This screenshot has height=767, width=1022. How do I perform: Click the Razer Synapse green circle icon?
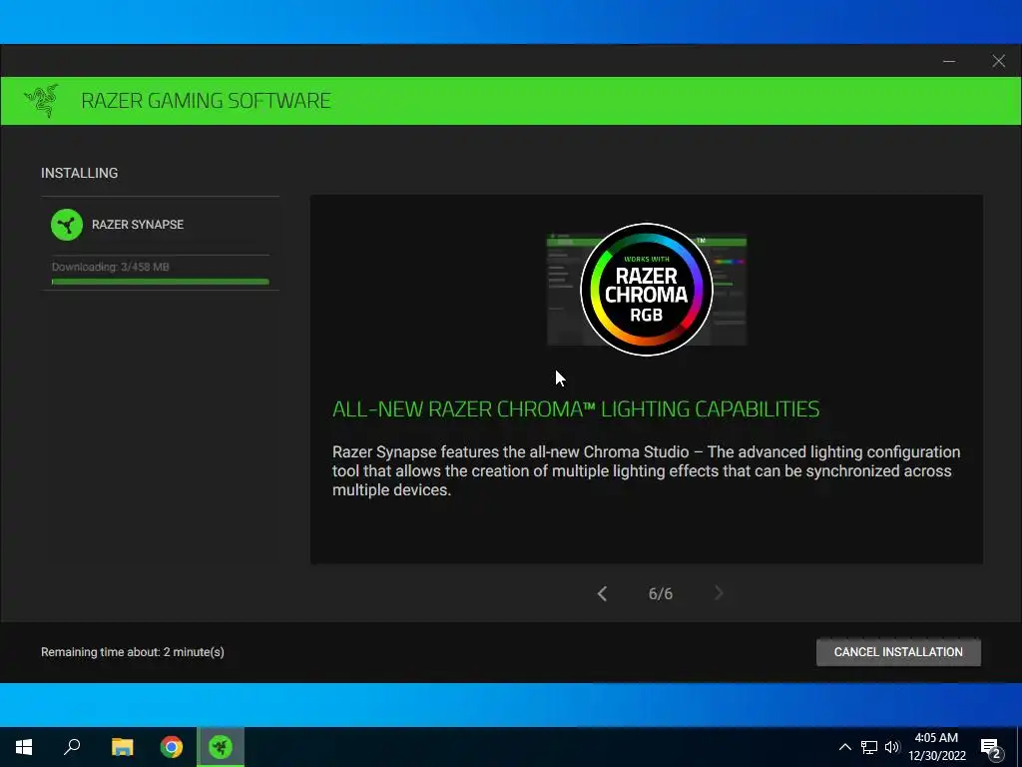pos(67,225)
